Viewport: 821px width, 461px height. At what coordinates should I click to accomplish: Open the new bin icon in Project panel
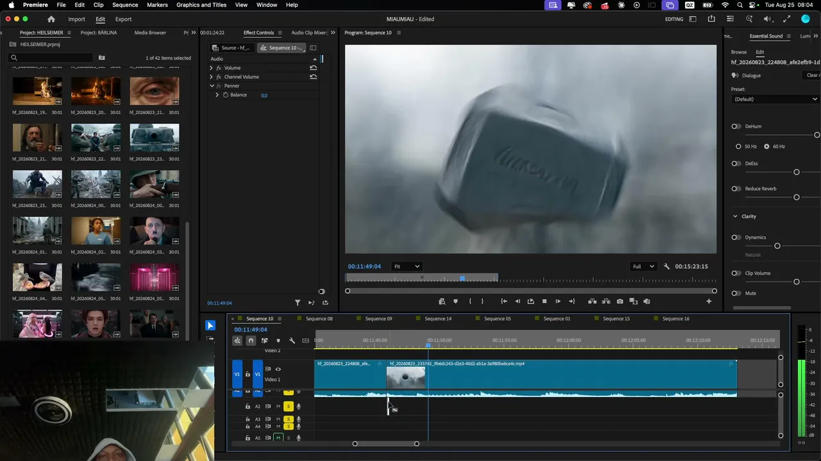coord(101,58)
